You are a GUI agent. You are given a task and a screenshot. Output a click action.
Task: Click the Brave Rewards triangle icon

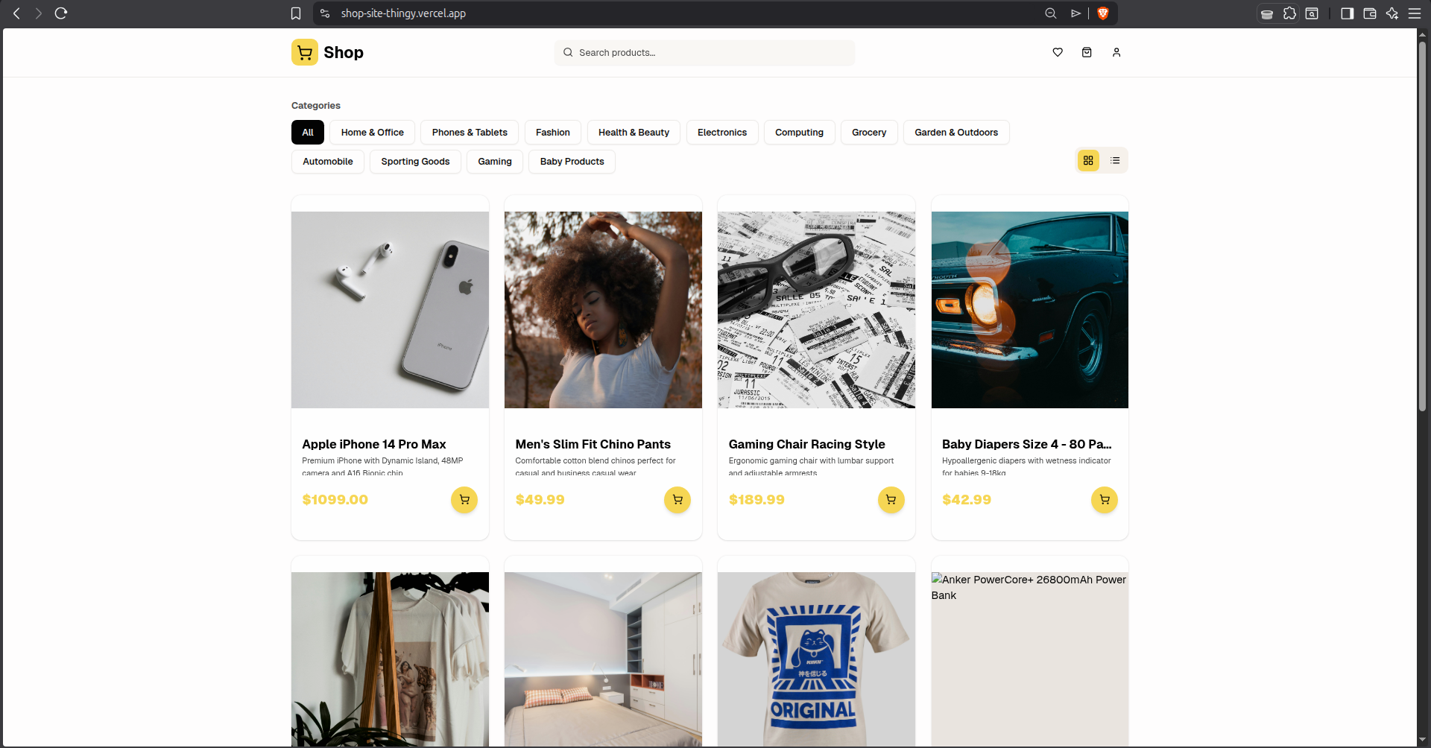coord(1075,13)
